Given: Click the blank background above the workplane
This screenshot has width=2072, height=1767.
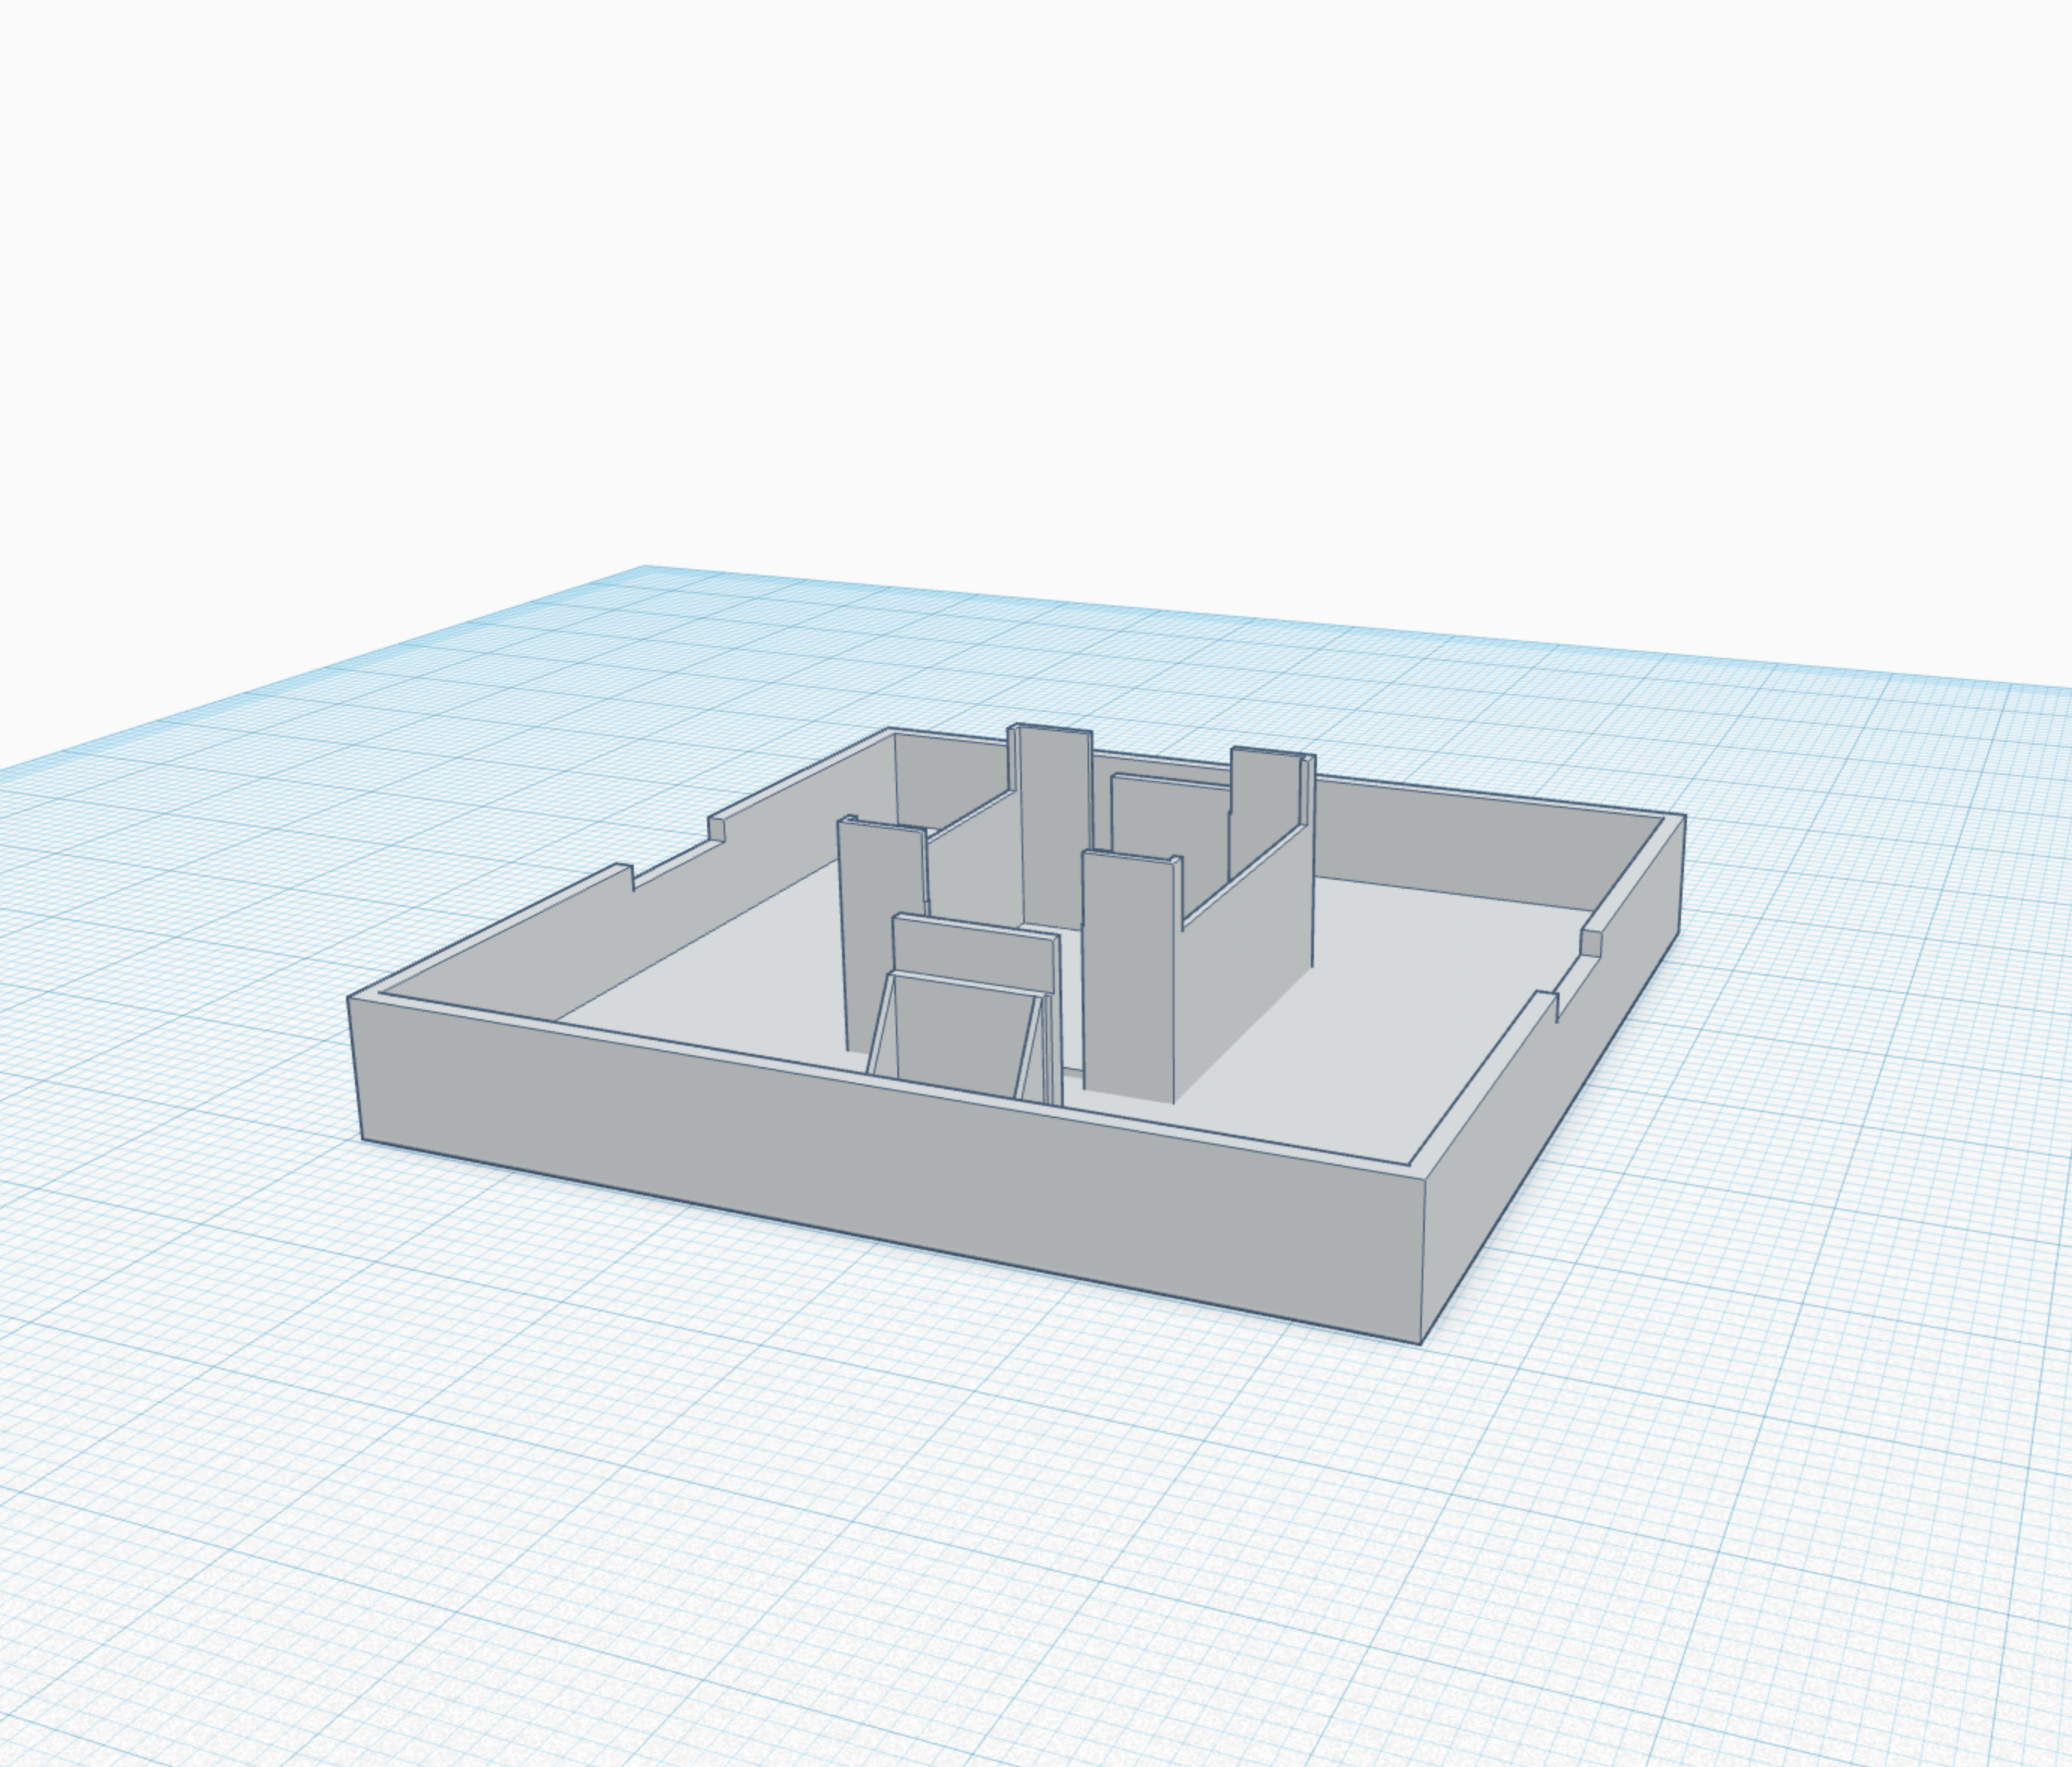Looking at the screenshot, I should pos(1000,300).
